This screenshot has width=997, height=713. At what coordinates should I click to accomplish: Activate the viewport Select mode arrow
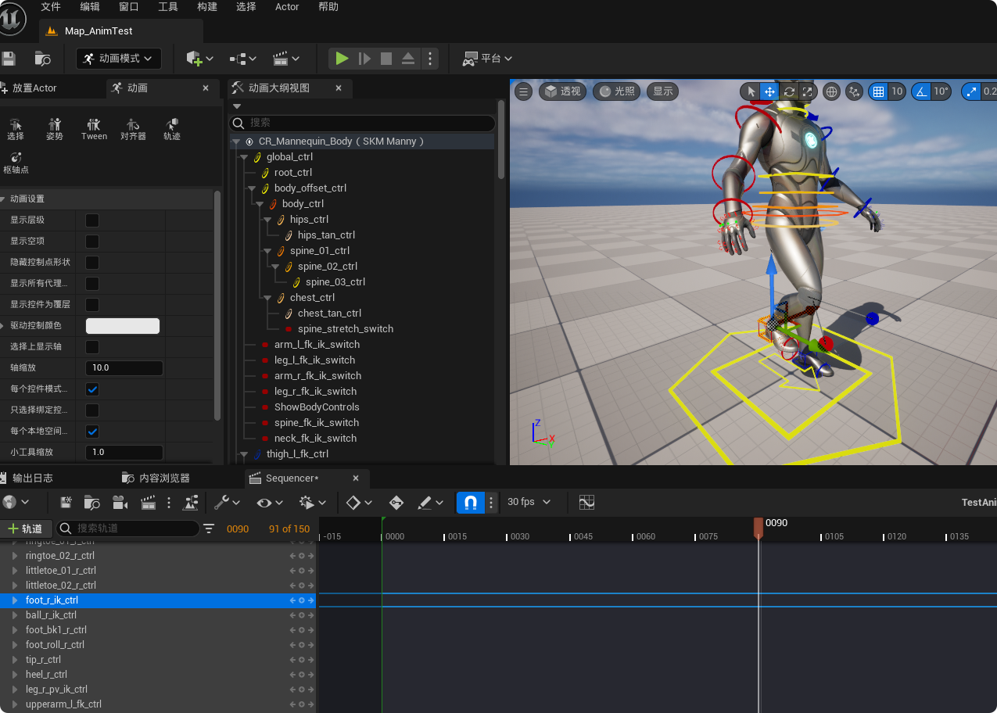751,91
